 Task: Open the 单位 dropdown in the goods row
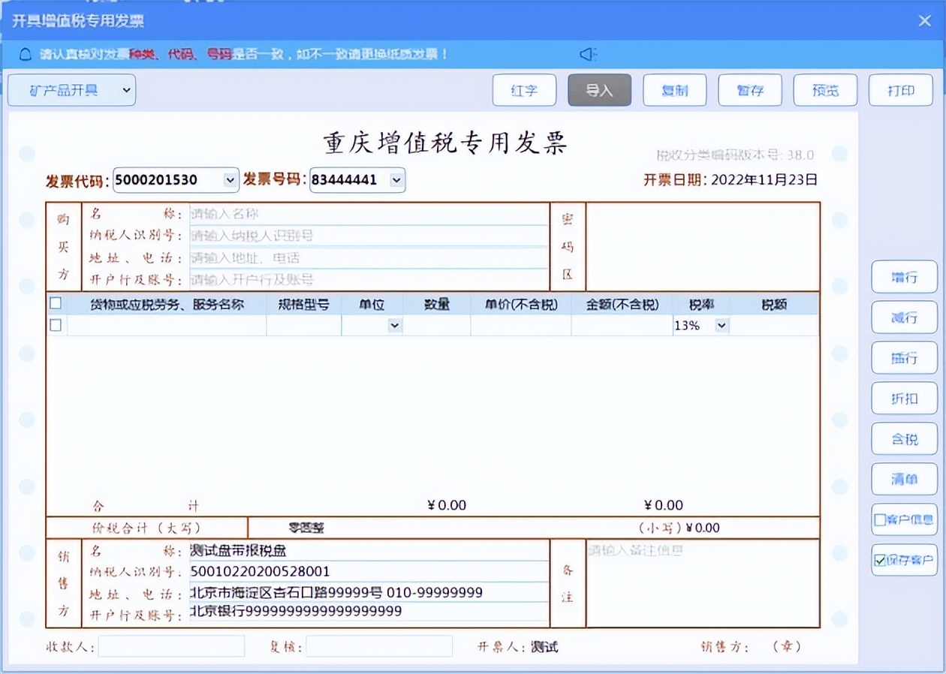click(x=395, y=325)
